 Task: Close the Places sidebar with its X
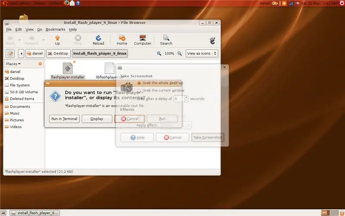(x=40, y=64)
